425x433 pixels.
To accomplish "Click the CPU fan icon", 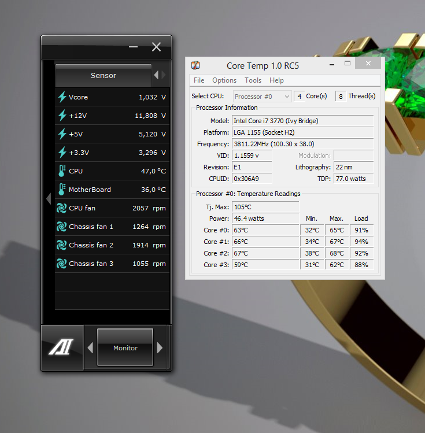I will [x=62, y=208].
